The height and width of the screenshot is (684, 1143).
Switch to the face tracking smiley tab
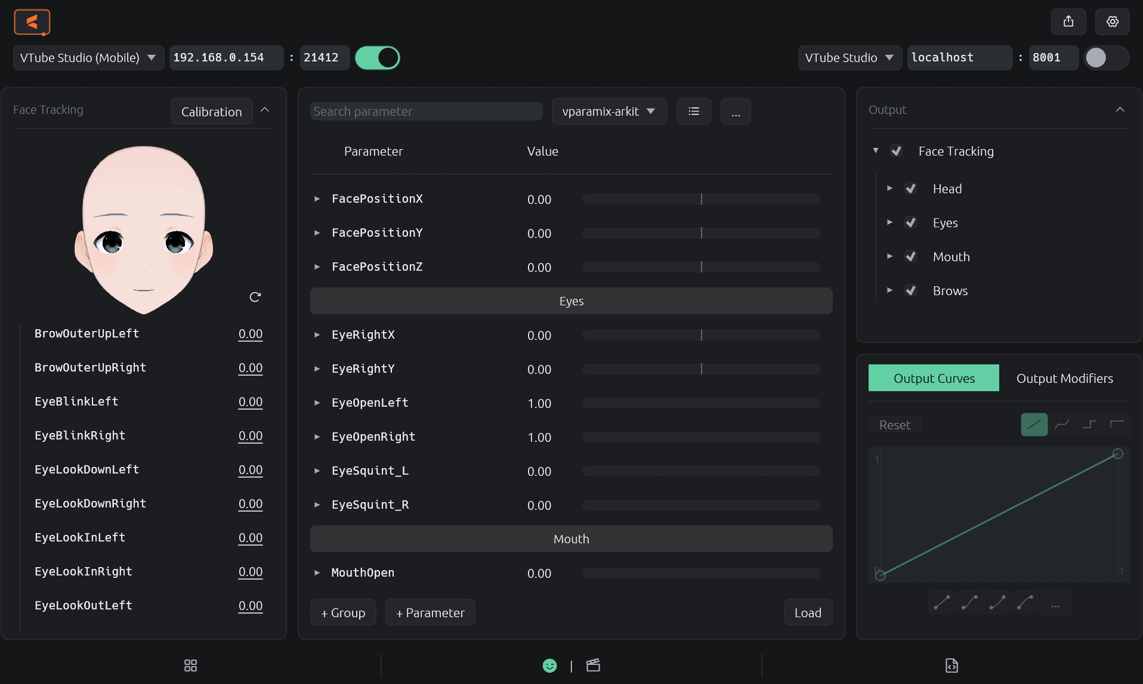[x=550, y=666]
